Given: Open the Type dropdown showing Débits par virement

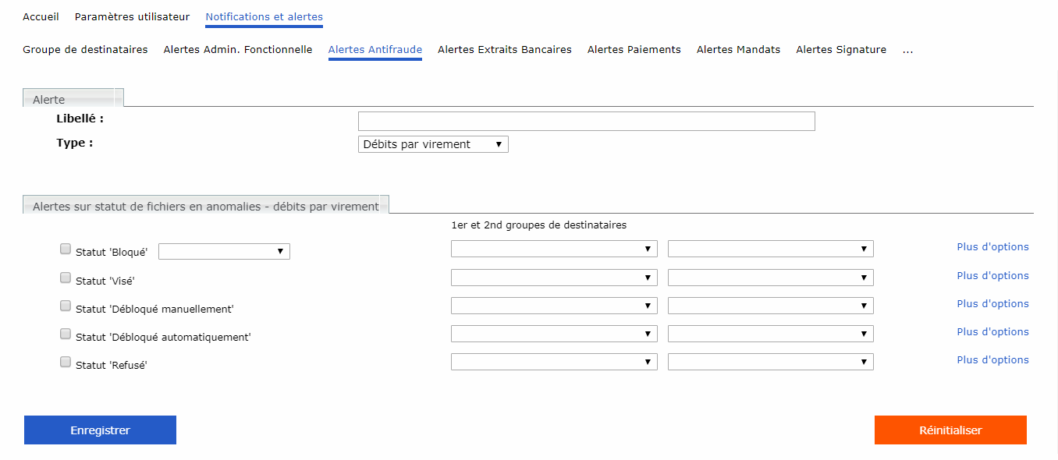Looking at the screenshot, I should click(x=433, y=144).
